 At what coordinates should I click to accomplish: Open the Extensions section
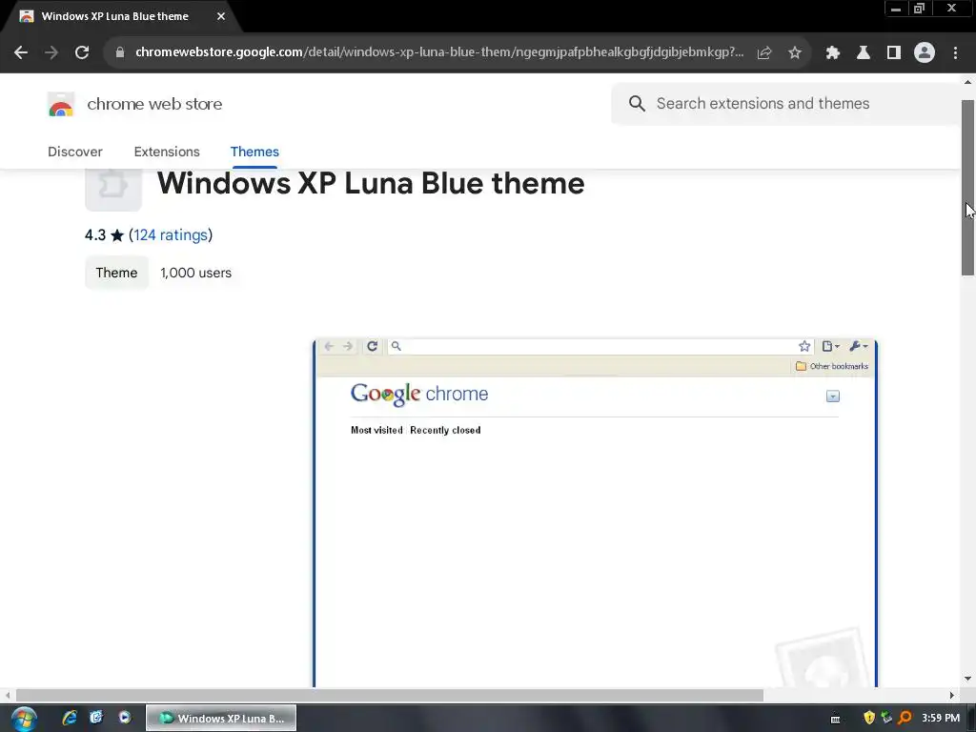167,152
